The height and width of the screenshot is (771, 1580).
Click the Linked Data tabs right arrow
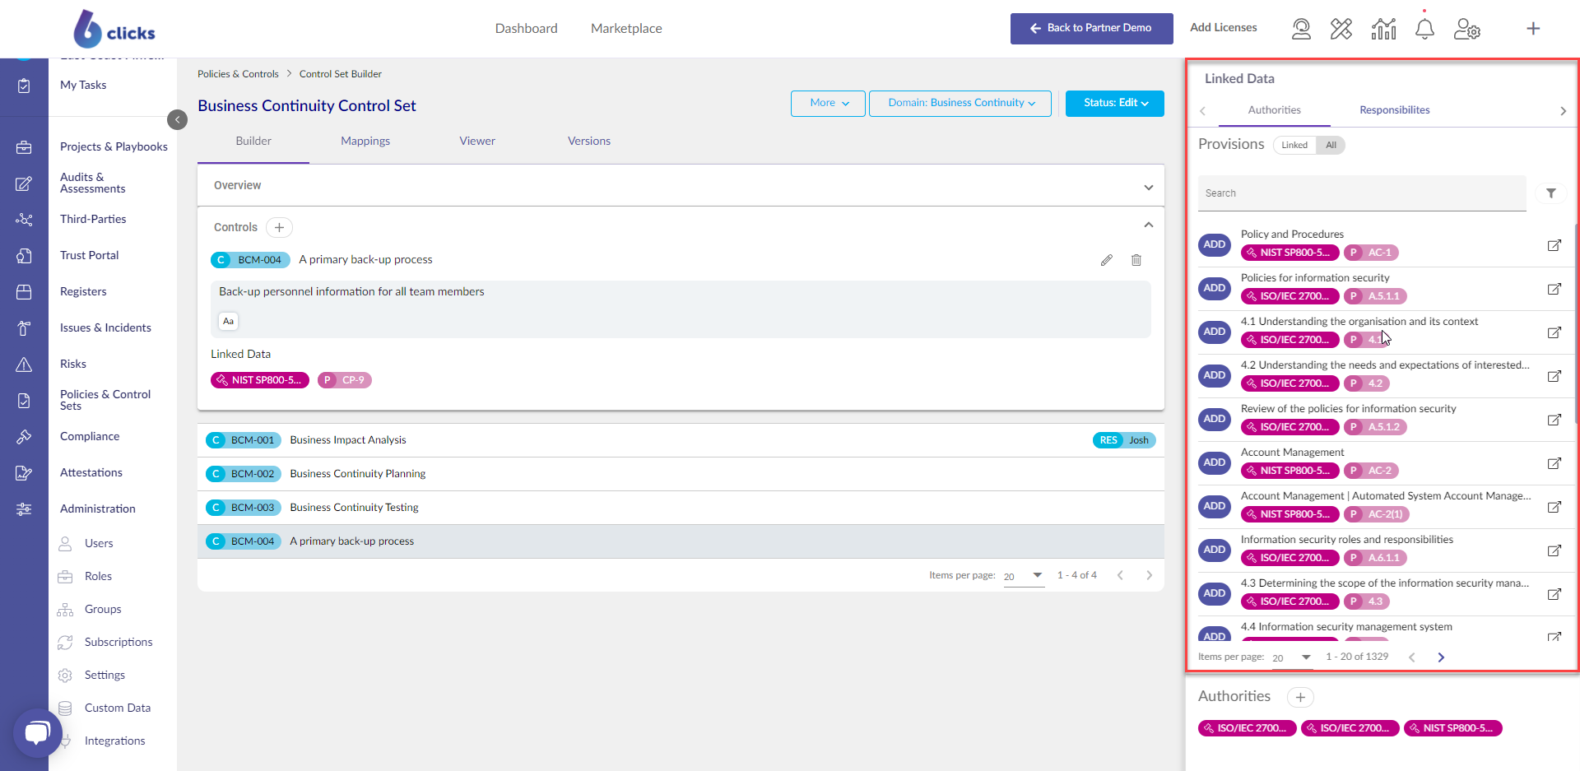[1564, 111]
